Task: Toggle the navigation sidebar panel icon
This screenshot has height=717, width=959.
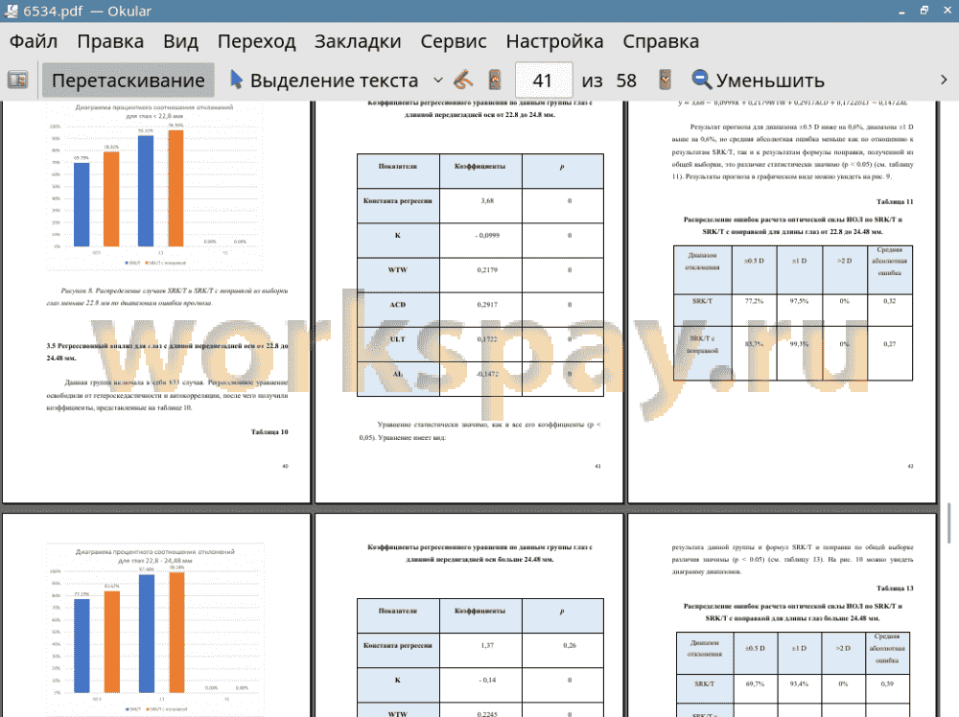Action: (x=17, y=81)
